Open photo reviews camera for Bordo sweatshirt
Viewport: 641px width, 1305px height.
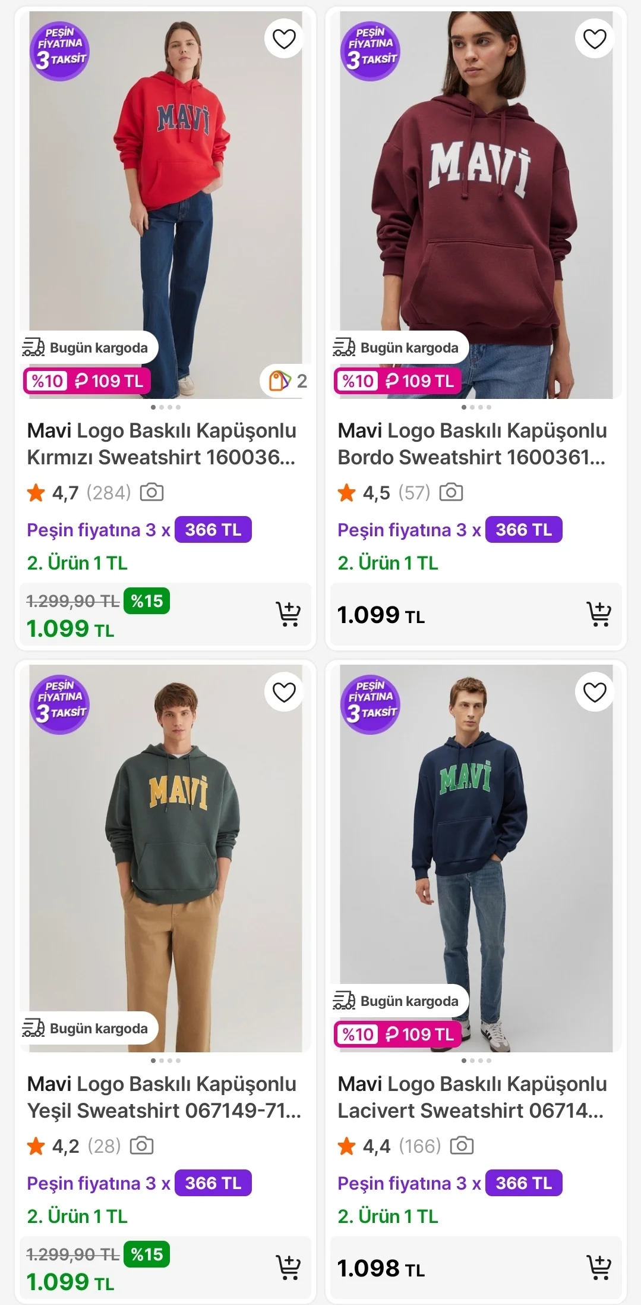point(451,492)
